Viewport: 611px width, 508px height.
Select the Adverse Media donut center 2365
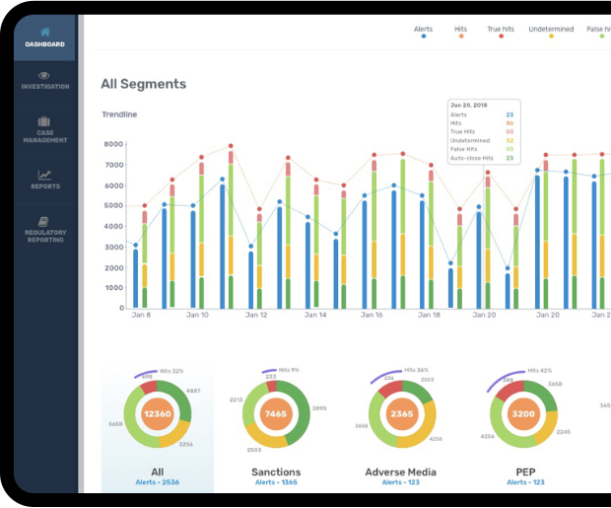(402, 414)
